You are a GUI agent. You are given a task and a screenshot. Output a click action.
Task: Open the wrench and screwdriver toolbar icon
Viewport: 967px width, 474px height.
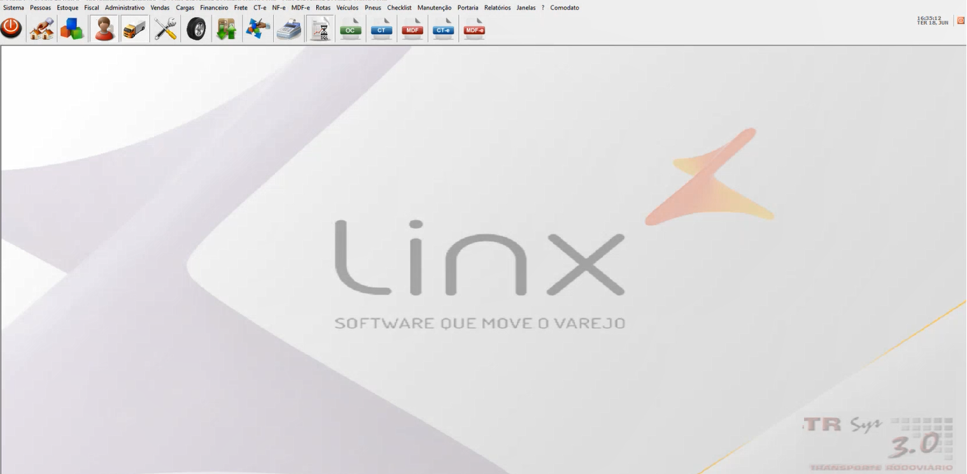click(x=166, y=29)
